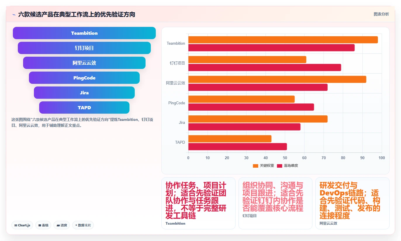401x241 pixels.
Task: Click the 数据卡片 tag chip
Action: tap(83, 225)
